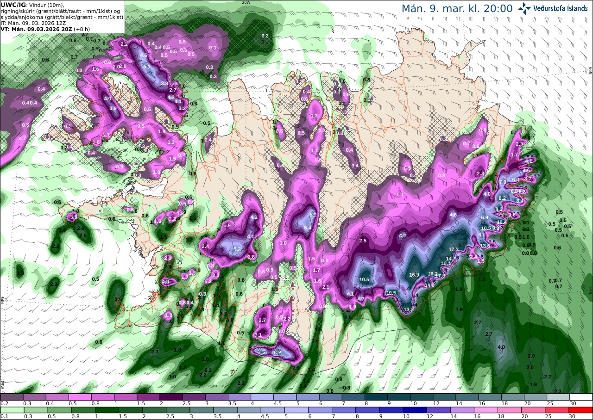The image size is (593, 420).
Task: Click the '3.1' value in south Iceland
Action: (258, 335)
